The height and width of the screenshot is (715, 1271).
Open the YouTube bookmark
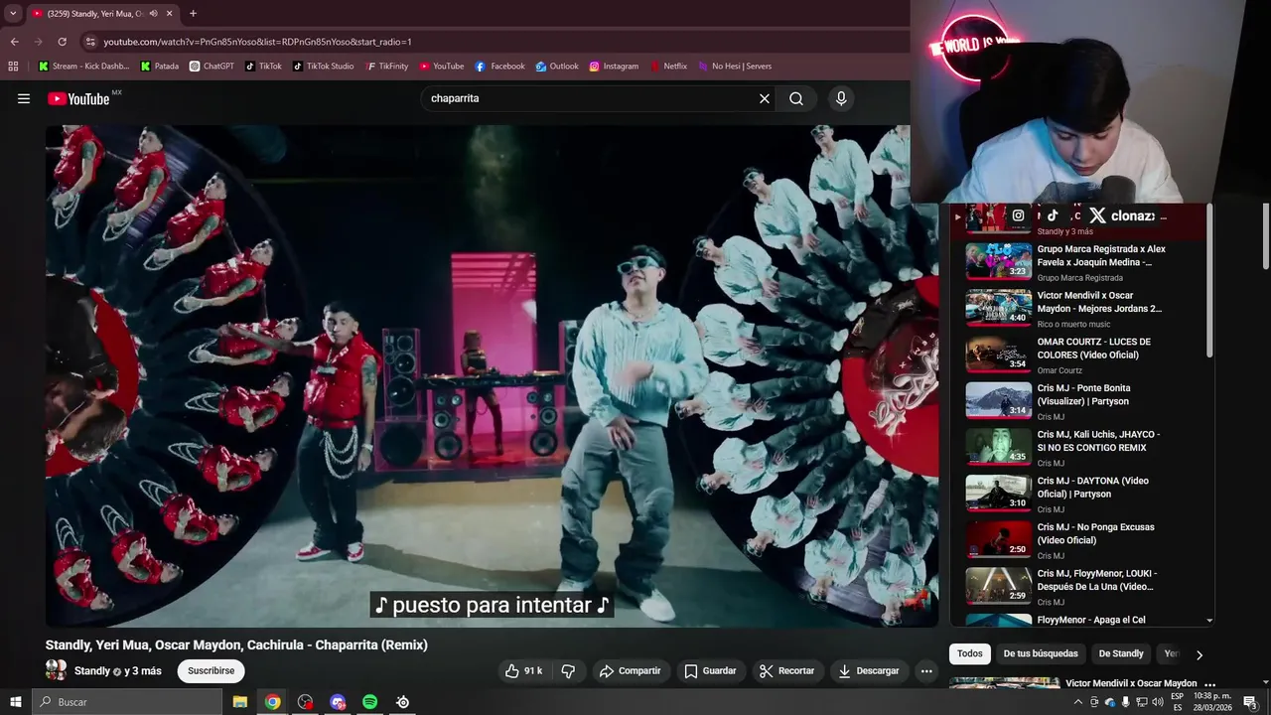441,67
